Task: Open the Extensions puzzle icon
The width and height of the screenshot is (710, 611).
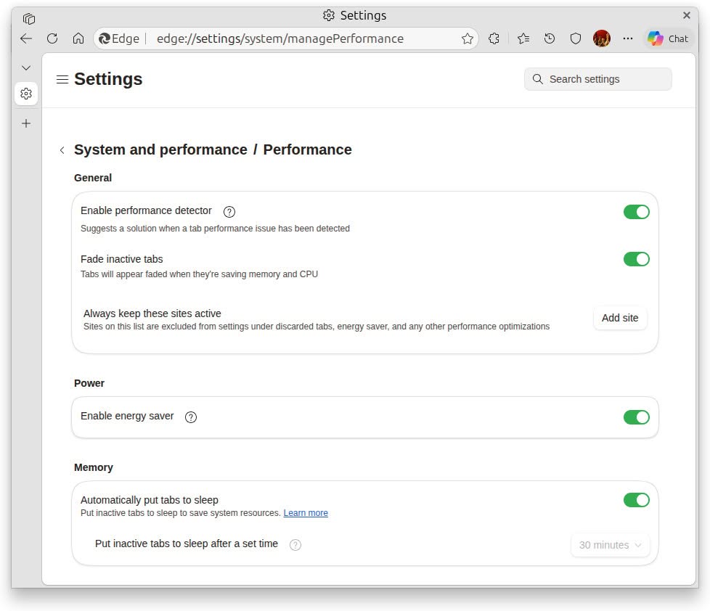Action: (494, 38)
